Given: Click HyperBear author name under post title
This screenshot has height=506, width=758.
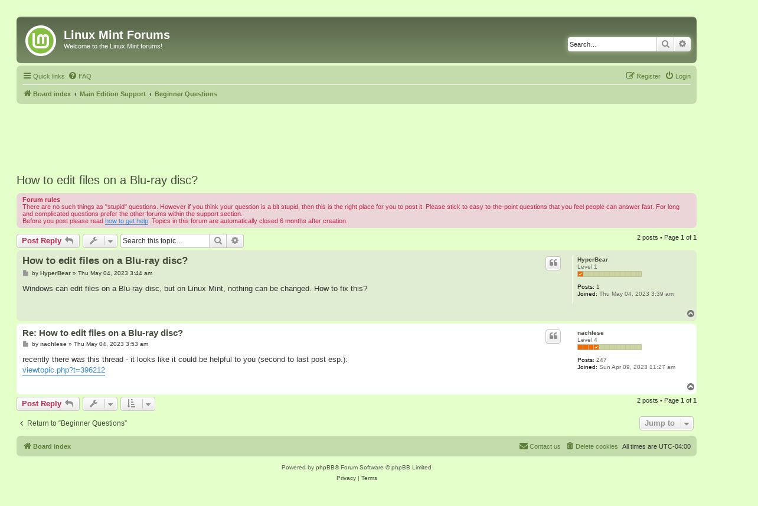Looking at the screenshot, I should pos(55,273).
